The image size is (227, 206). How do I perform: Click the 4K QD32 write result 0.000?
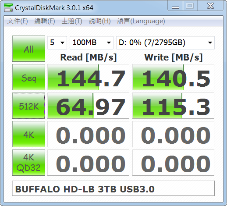click(173, 163)
